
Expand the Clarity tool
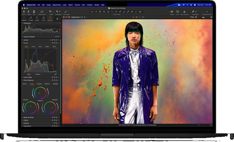pos(22,120)
